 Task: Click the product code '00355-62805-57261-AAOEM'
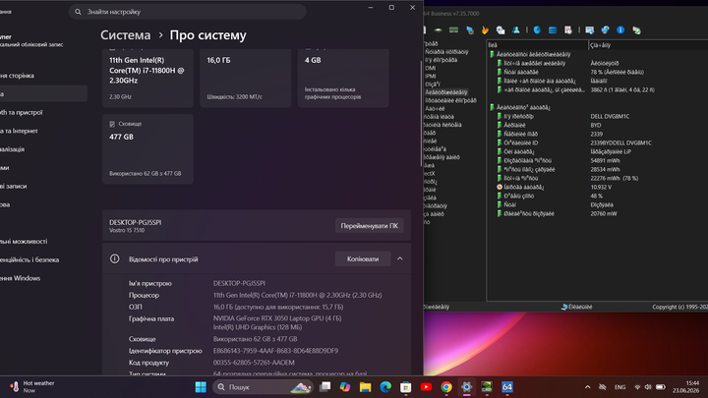tap(254, 363)
